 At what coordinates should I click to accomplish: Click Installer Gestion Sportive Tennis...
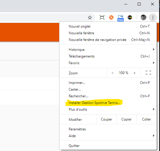pyautogui.click(x=108, y=103)
